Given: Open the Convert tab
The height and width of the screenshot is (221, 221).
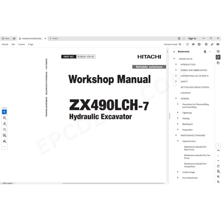Looking at the screenshot, I should pyautogui.click(x=21, y=45).
